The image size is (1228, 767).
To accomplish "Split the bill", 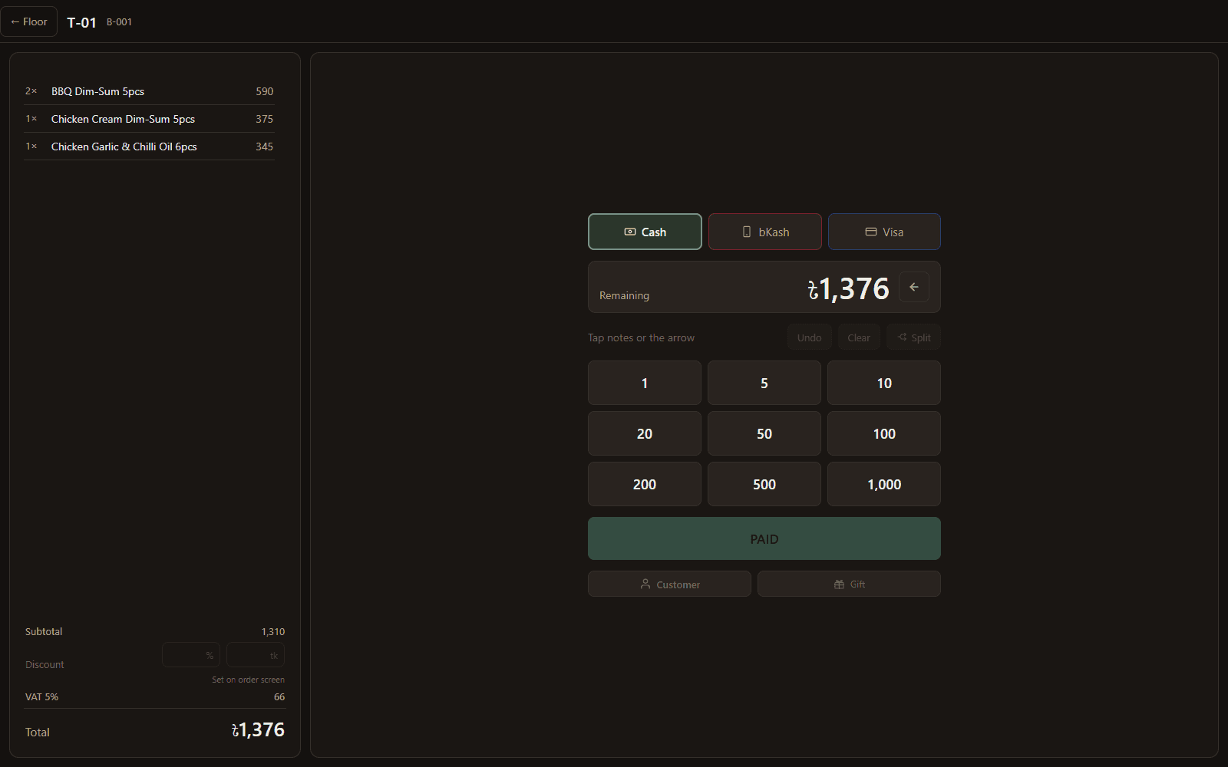I will pyautogui.click(x=913, y=337).
